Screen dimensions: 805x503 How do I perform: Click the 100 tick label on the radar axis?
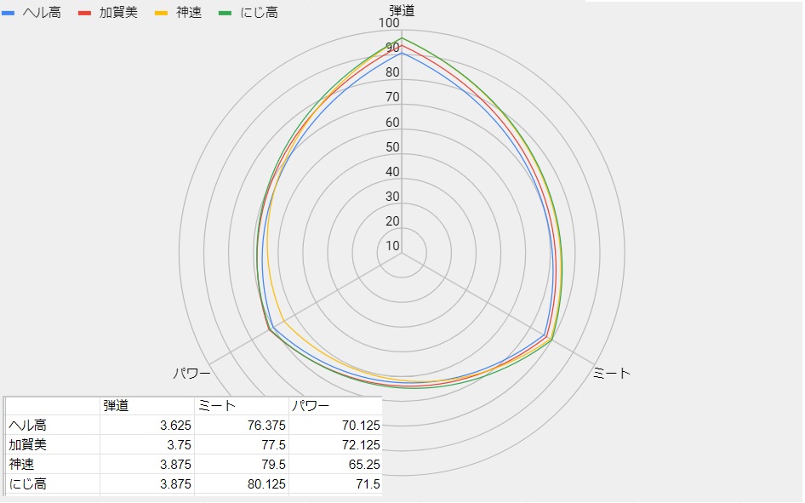click(389, 23)
